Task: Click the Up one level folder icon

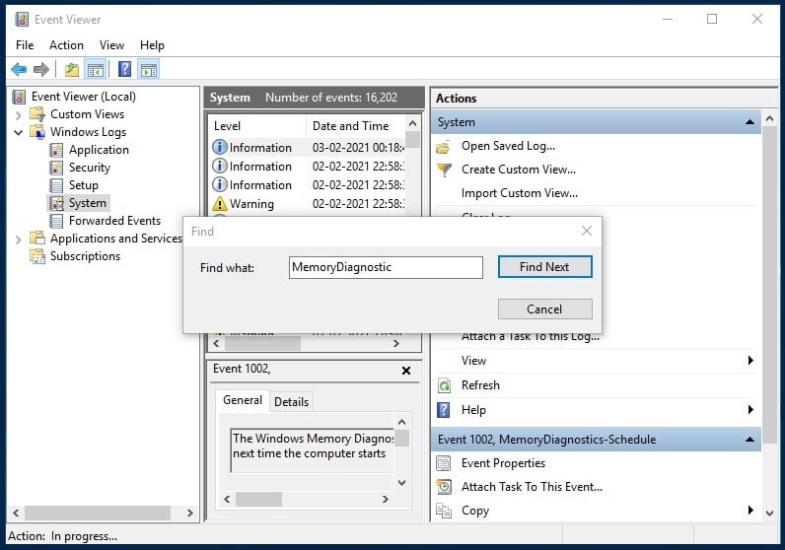Action: tap(72, 70)
